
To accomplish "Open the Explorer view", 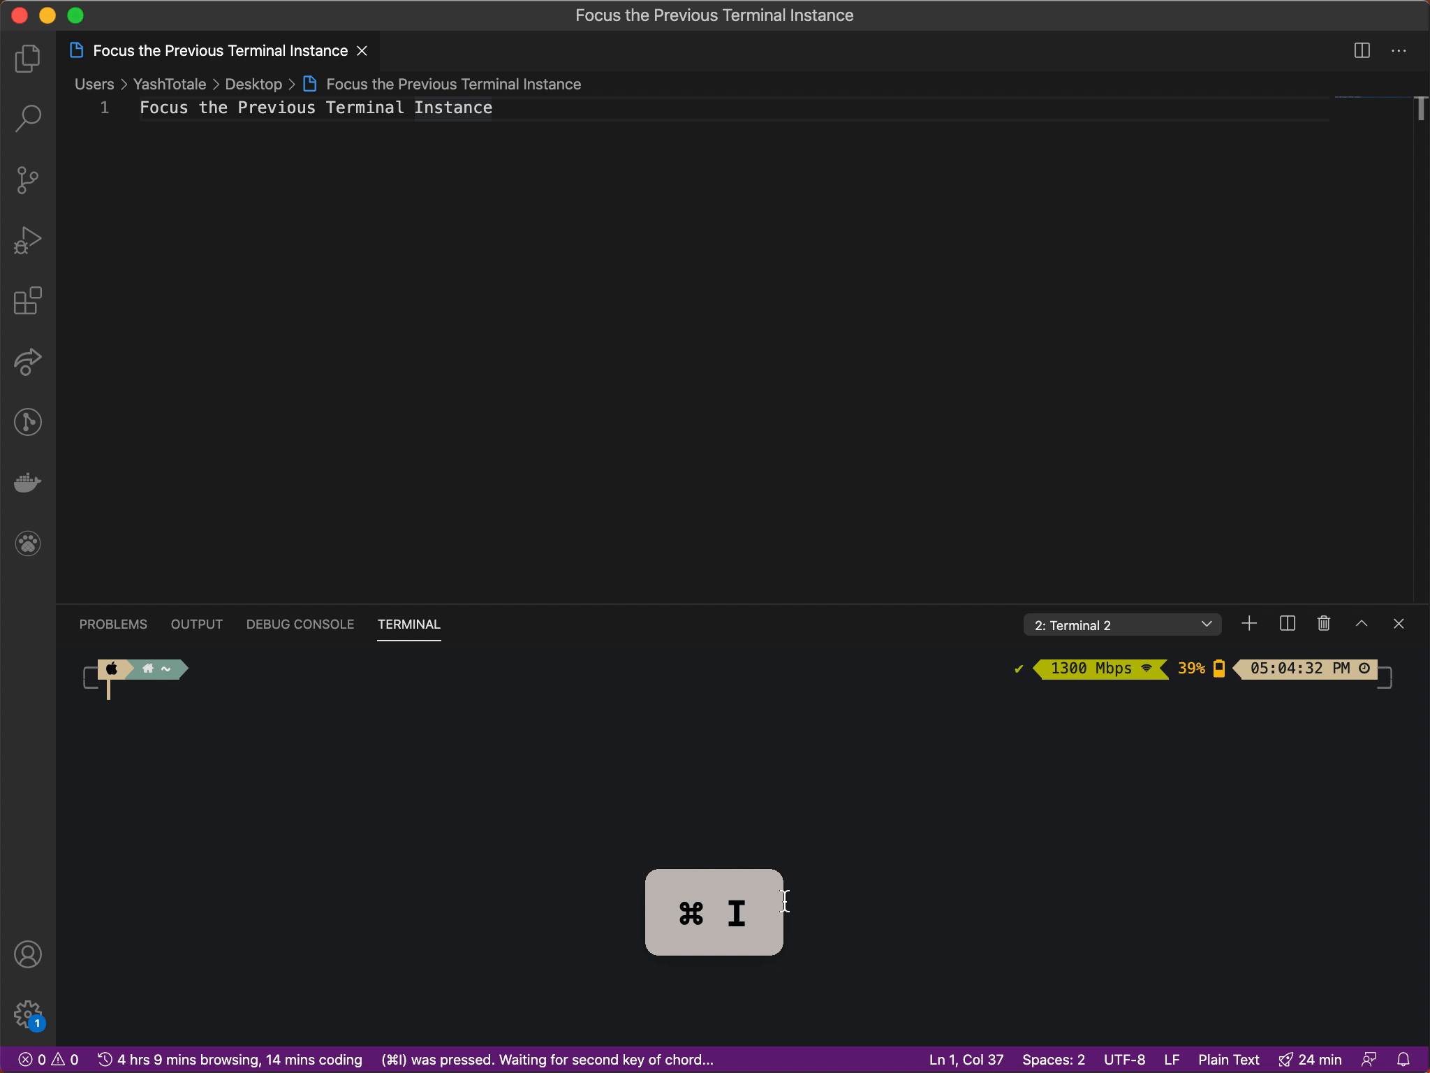I will [x=27, y=59].
